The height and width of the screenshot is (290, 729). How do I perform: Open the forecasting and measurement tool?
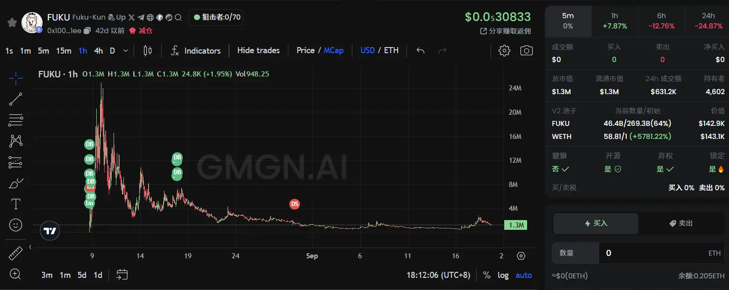click(16, 162)
